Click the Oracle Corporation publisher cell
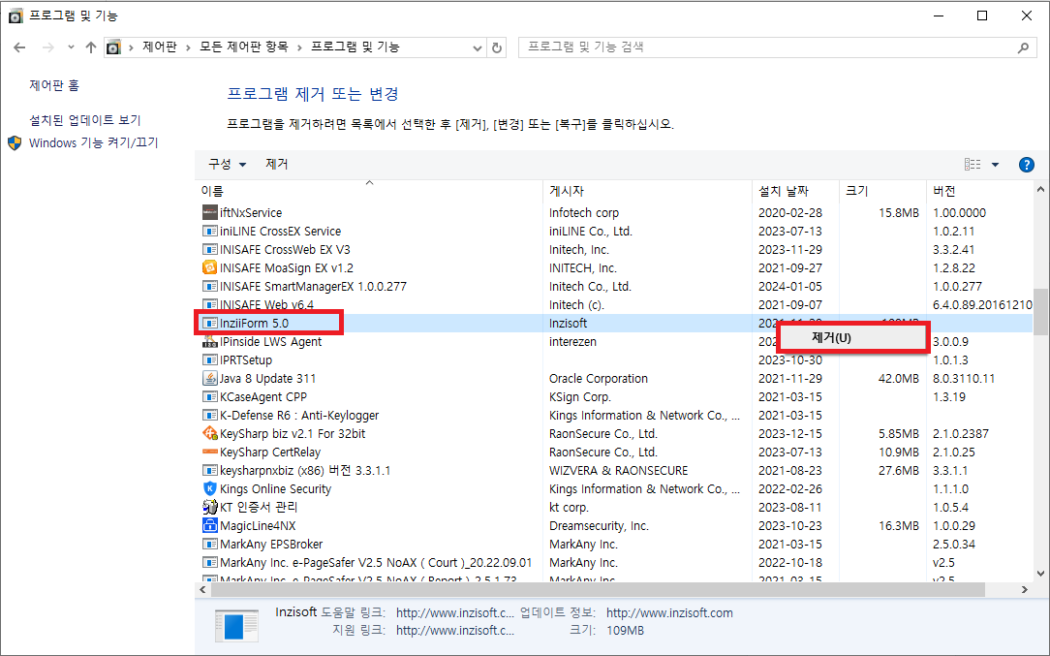Viewport: 1050px width, 656px height. click(x=599, y=379)
